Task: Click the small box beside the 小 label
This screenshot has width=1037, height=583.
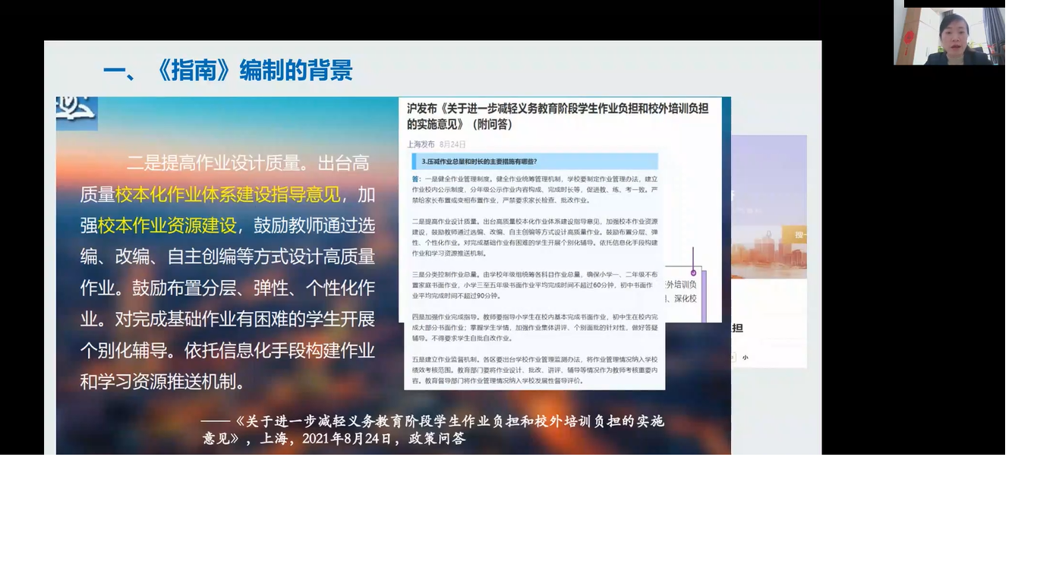Action: click(x=733, y=357)
